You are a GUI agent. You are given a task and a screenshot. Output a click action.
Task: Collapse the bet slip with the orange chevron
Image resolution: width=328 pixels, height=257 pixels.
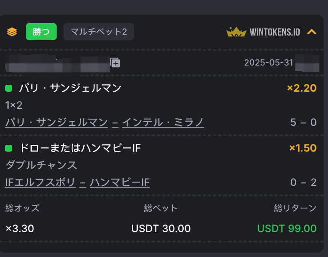pyautogui.click(x=312, y=32)
